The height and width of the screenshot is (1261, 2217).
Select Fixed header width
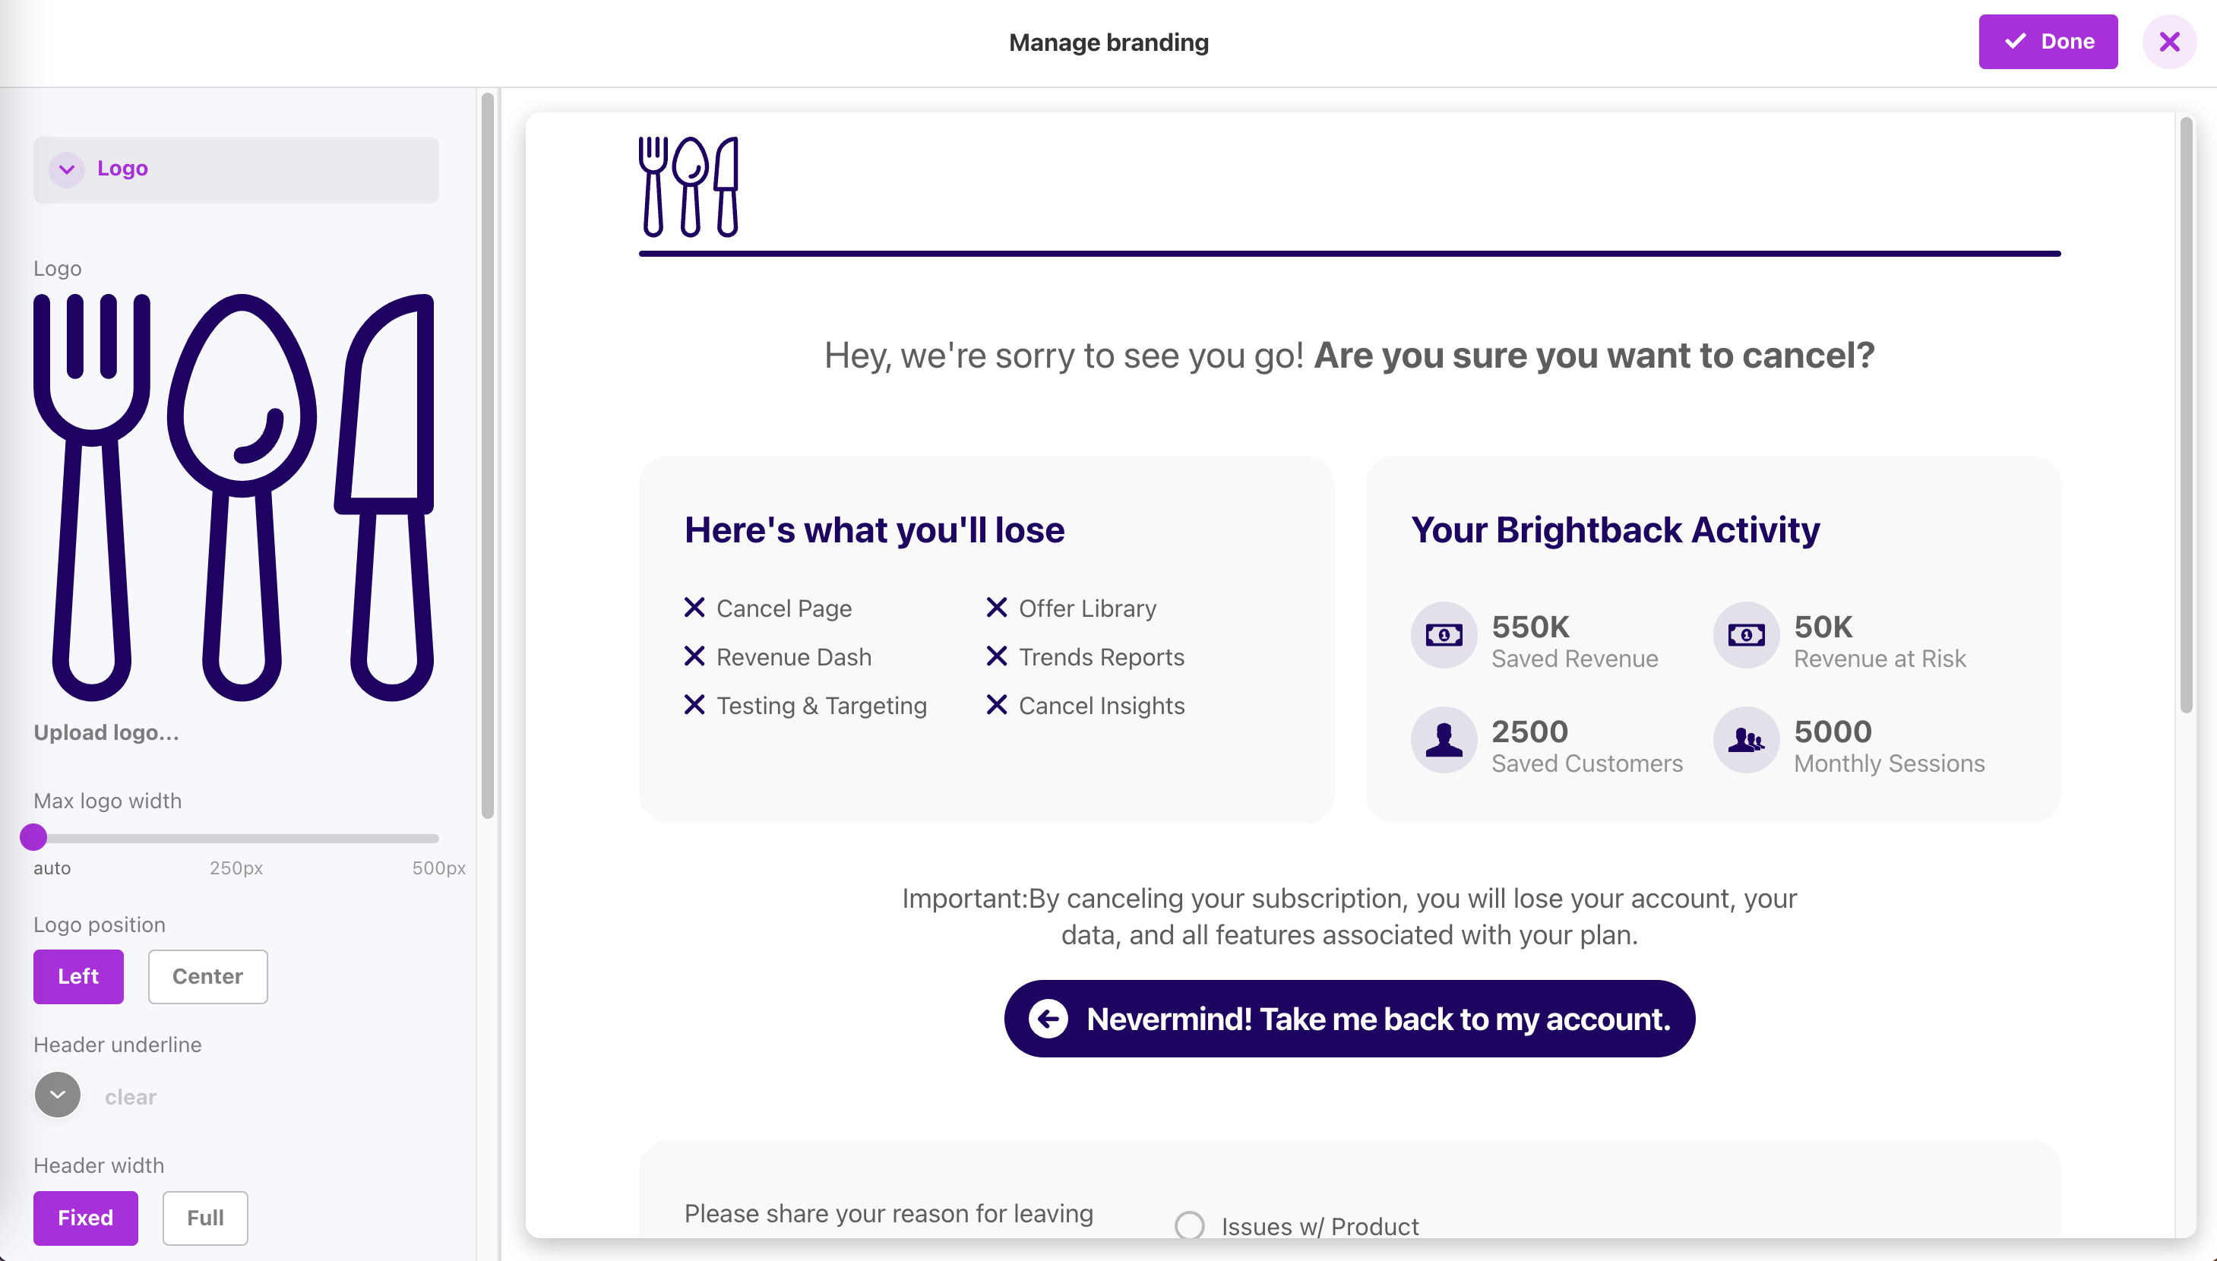point(86,1218)
